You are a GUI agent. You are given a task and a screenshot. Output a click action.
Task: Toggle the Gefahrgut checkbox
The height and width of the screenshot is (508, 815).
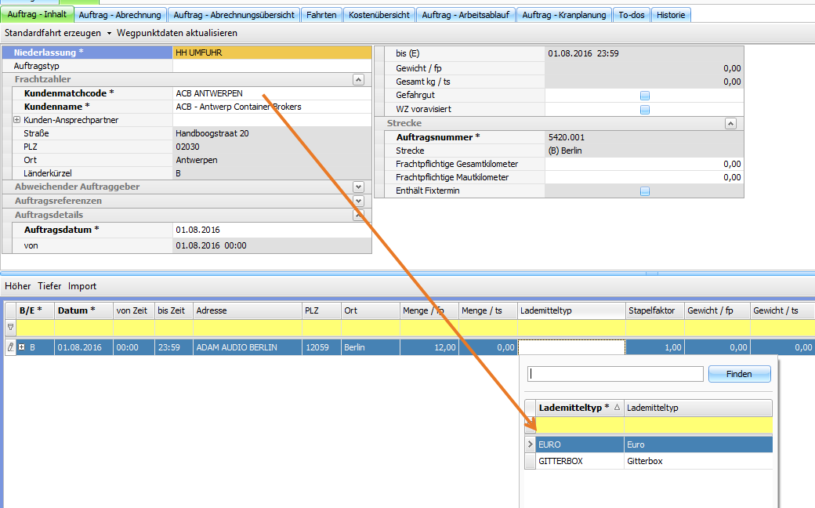coord(645,96)
